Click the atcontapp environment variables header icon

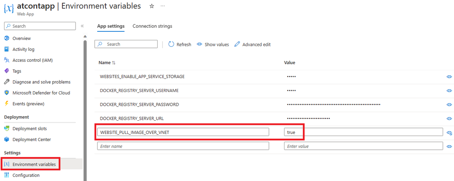pyautogui.click(x=9, y=8)
